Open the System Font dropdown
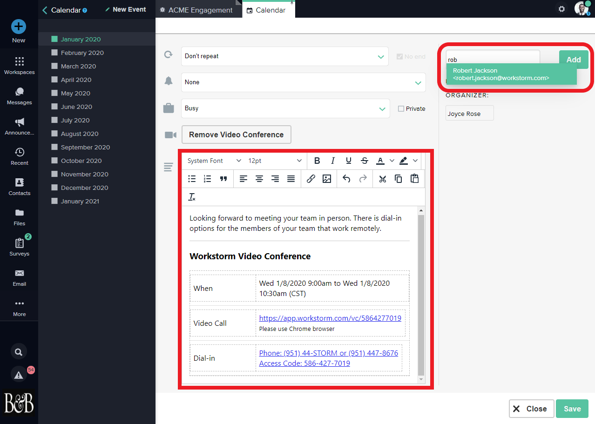This screenshot has width=595, height=424. pos(214,161)
